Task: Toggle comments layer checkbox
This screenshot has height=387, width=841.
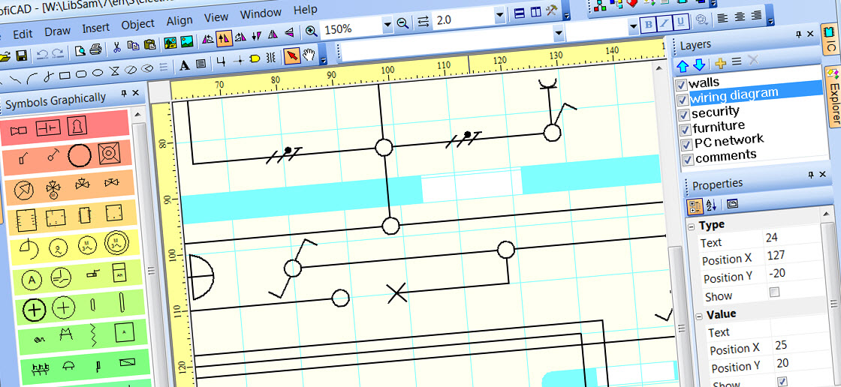Action: coord(688,160)
